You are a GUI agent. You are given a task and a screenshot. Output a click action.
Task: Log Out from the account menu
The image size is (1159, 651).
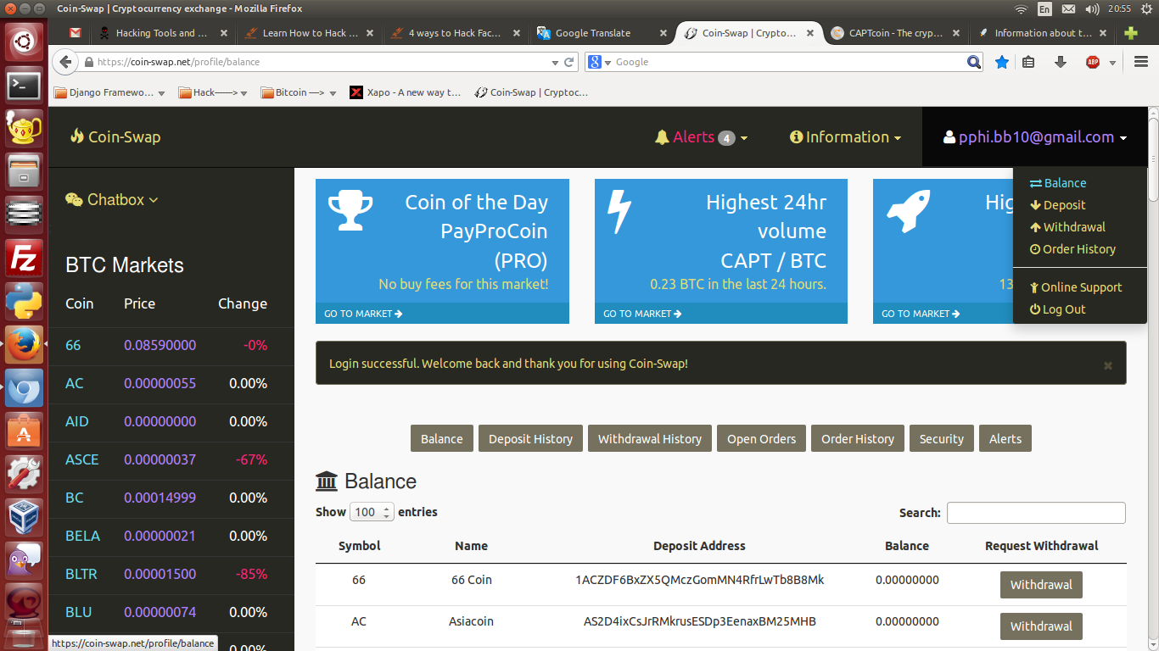pyautogui.click(x=1057, y=309)
